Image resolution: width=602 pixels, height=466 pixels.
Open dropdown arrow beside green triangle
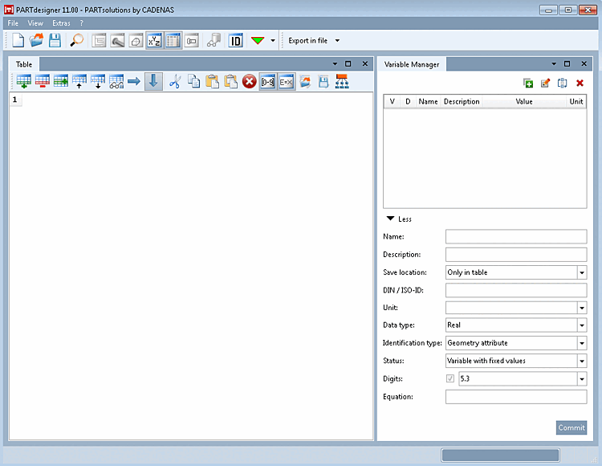(x=273, y=40)
